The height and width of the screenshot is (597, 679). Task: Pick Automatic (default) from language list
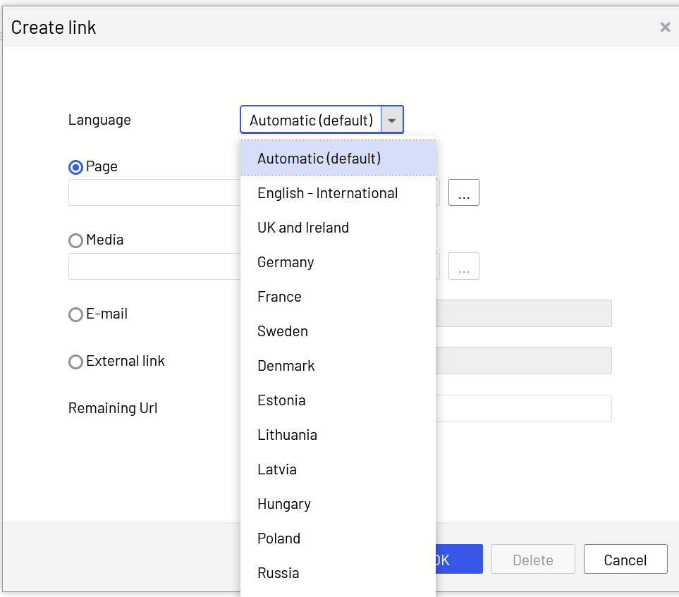(x=319, y=159)
